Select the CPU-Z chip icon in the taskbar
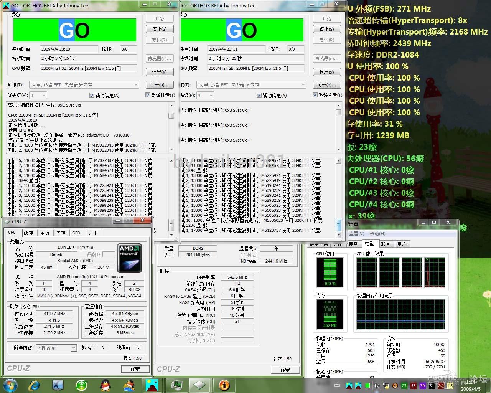This screenshot has height=393, width=491. coord(200,385)
